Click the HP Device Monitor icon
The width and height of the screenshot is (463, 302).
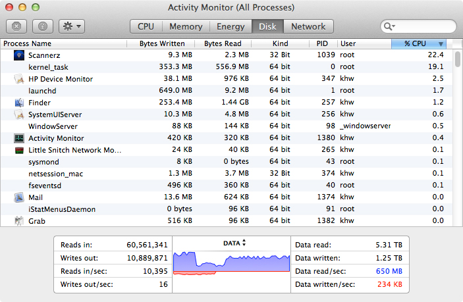coord(19,79)
